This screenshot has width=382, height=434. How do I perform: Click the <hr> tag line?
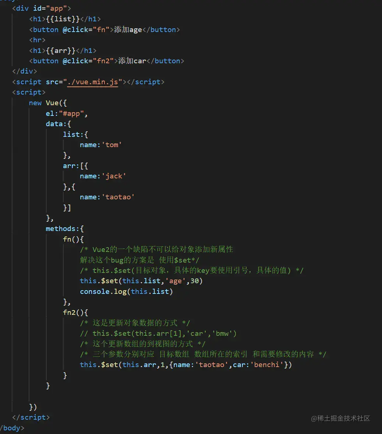click(38, 40)
